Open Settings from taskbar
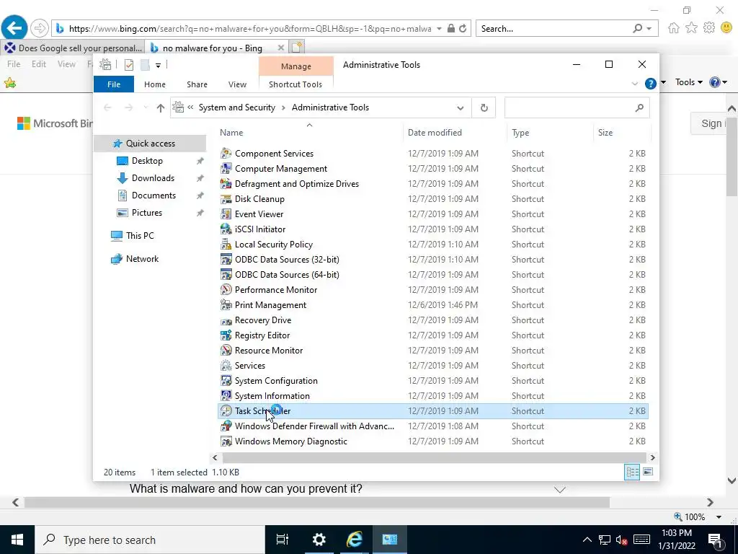The height and width of the screenshot is (554, 738). pos(319,540)
